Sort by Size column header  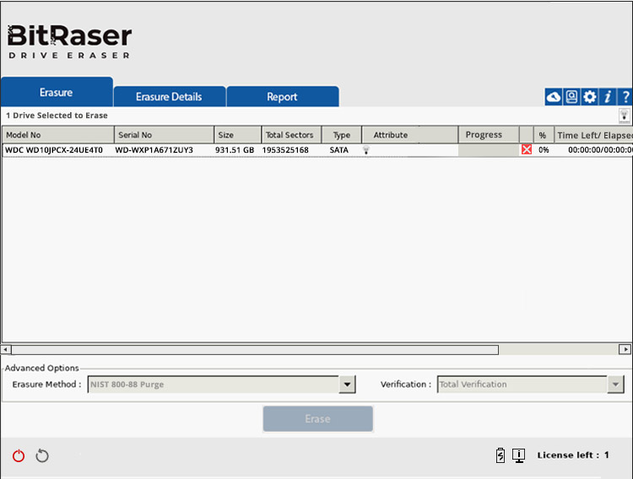pos(238,135)
